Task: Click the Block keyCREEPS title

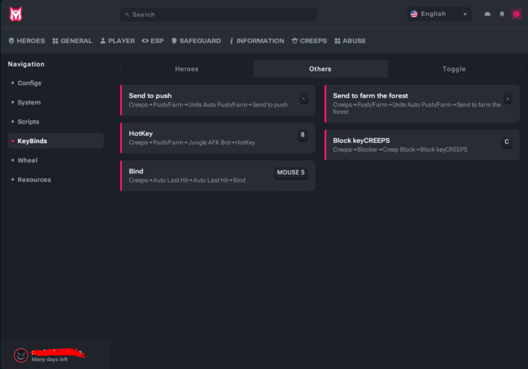Action: 361,140
